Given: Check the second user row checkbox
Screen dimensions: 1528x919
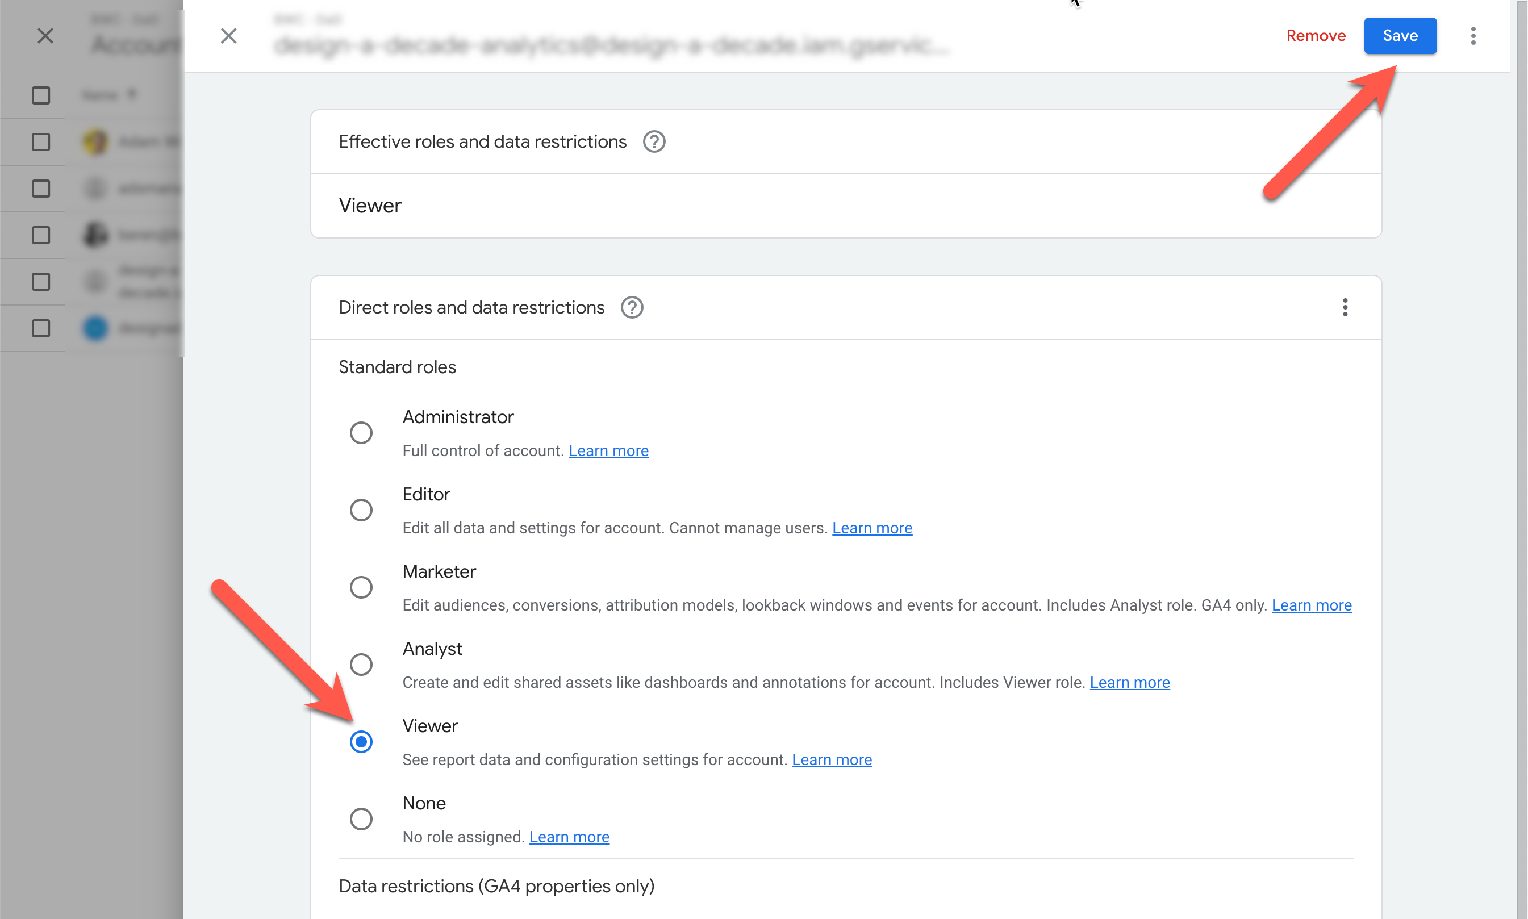Looking at the screenshot, I should pyautogui.click(x=41, y=188).
